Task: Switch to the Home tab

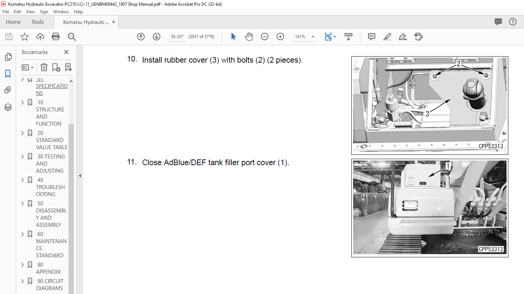Action: click(13, 22)
